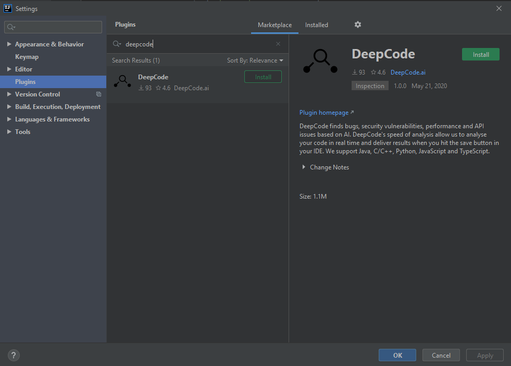
Task: Switch to the Installed tab
Action: 316,25
